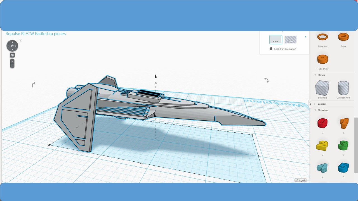Pick the Box Hole shape
Screen dimensions: 358x201
point(322,88)
